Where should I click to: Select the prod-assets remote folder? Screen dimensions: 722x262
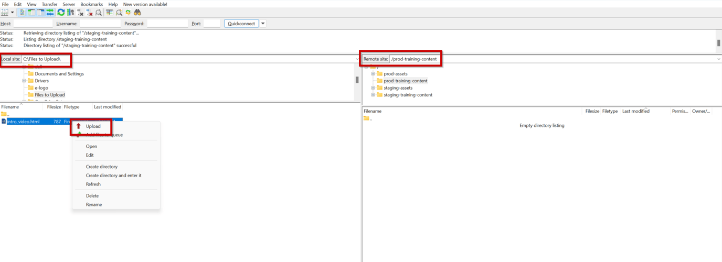tap(396, 74)
